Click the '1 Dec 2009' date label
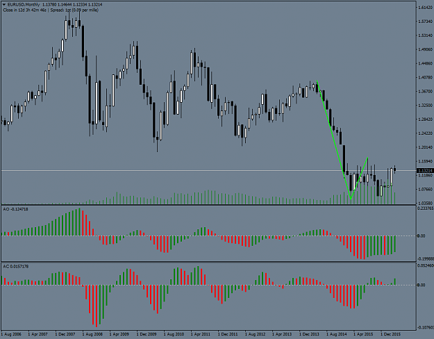 click(147, 334)
